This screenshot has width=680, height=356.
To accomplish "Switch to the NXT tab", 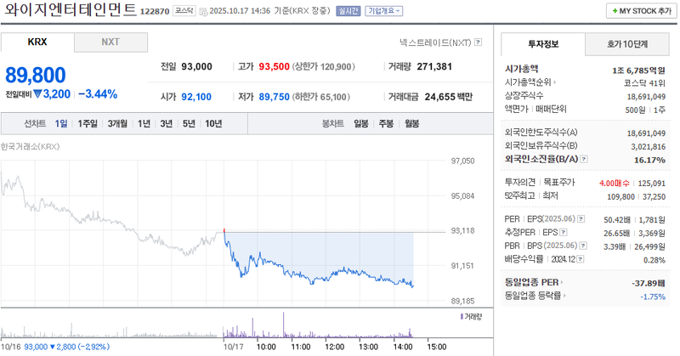I will point(110,42).
